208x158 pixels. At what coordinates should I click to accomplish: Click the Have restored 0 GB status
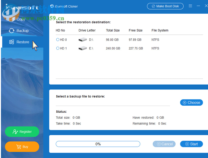click(148, 118)
